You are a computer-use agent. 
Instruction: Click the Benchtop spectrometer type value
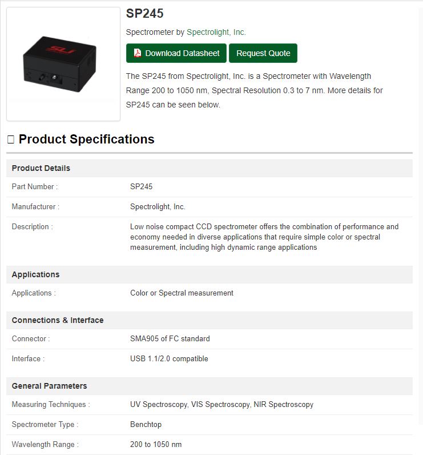coord(146,424)
